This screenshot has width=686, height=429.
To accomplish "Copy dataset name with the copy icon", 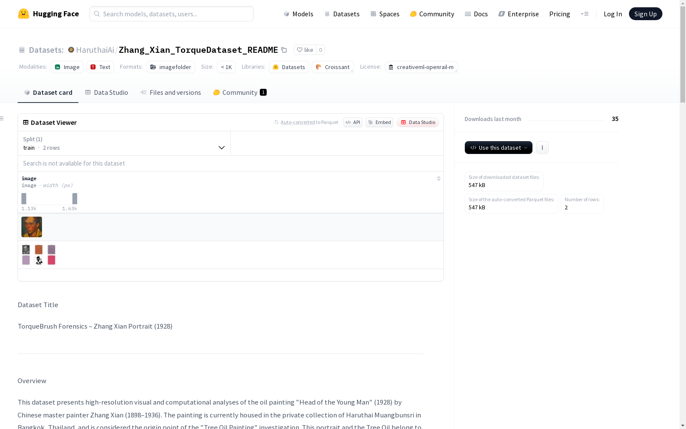I will pyautogui.click(x=284, y=50).
